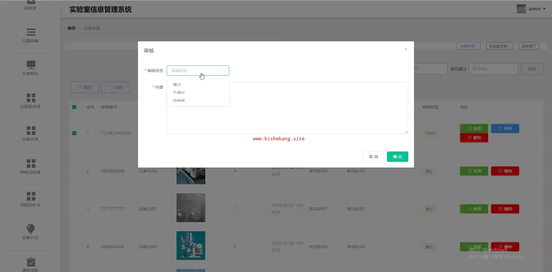The image size is (552, 272).
Task: Open the 设备申请 sidebar icon
Action: pyautogui.click(x=31, y=131)
